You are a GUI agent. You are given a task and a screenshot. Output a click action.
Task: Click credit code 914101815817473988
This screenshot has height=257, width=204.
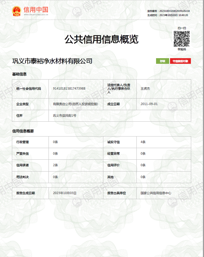[x=69, y=88]
